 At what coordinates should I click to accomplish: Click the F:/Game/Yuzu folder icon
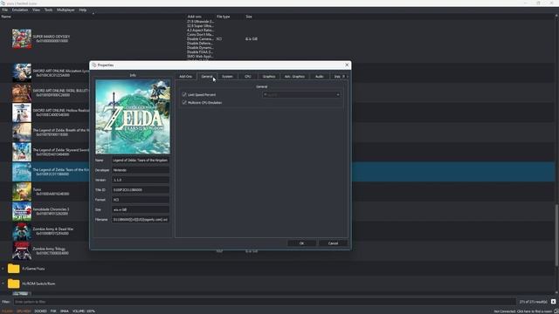tap(14, 269)
